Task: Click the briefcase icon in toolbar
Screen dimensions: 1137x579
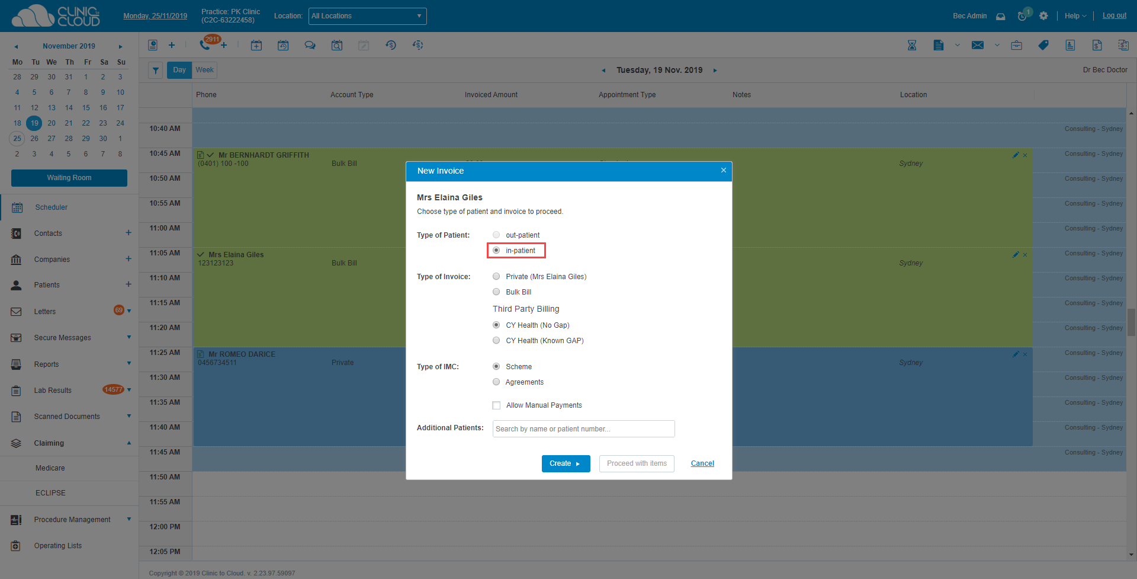Action: [x=1017, y=45]
